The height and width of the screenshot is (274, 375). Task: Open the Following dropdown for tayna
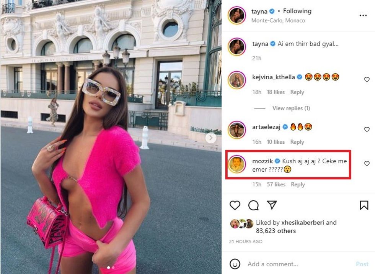coord(297,11)
